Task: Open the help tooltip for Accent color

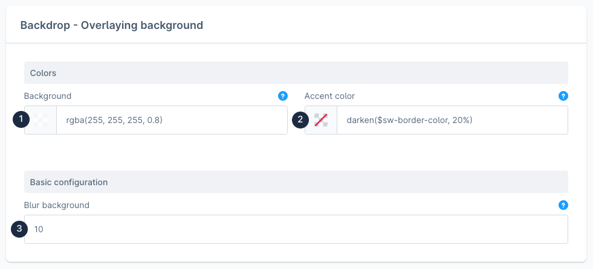Action: (x=563, y=96)
